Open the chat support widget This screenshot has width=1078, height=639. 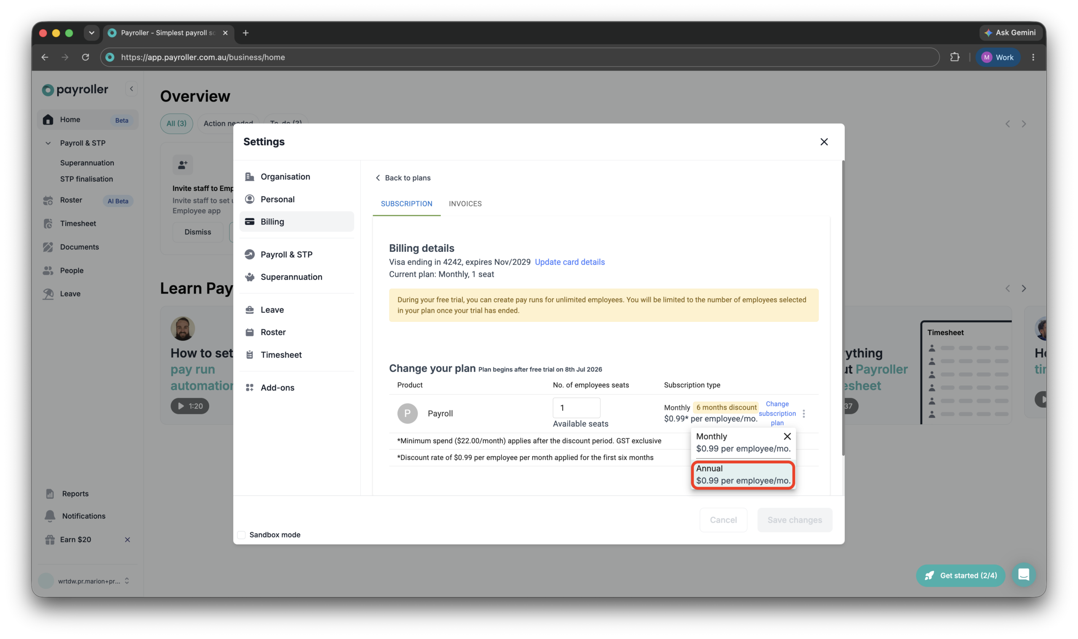pos(1022,575)
